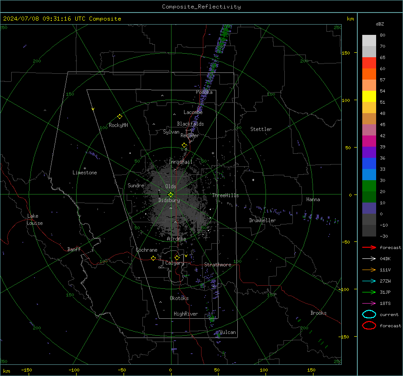The width and height of the screenshot is (403, 376).
Task: Click the Lacombe city label
Action: click(193, 112)
